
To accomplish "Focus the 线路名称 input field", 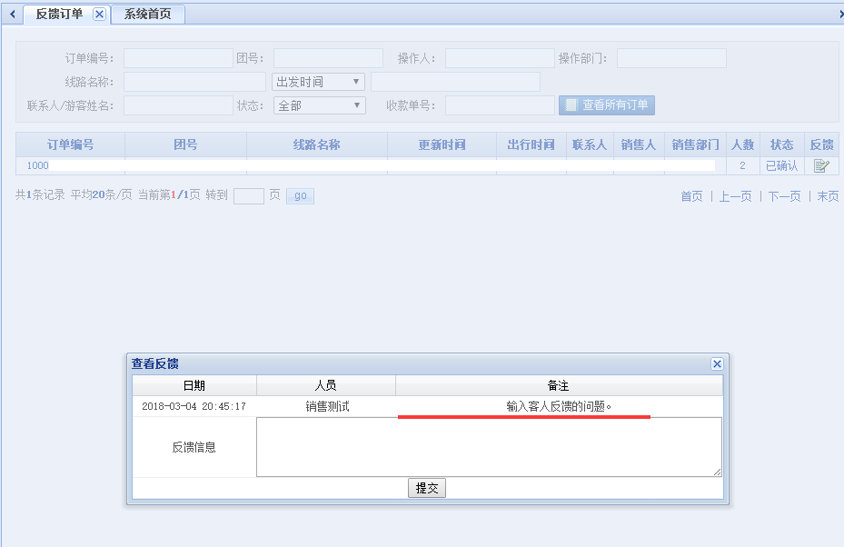I will [x=194, y=82].
